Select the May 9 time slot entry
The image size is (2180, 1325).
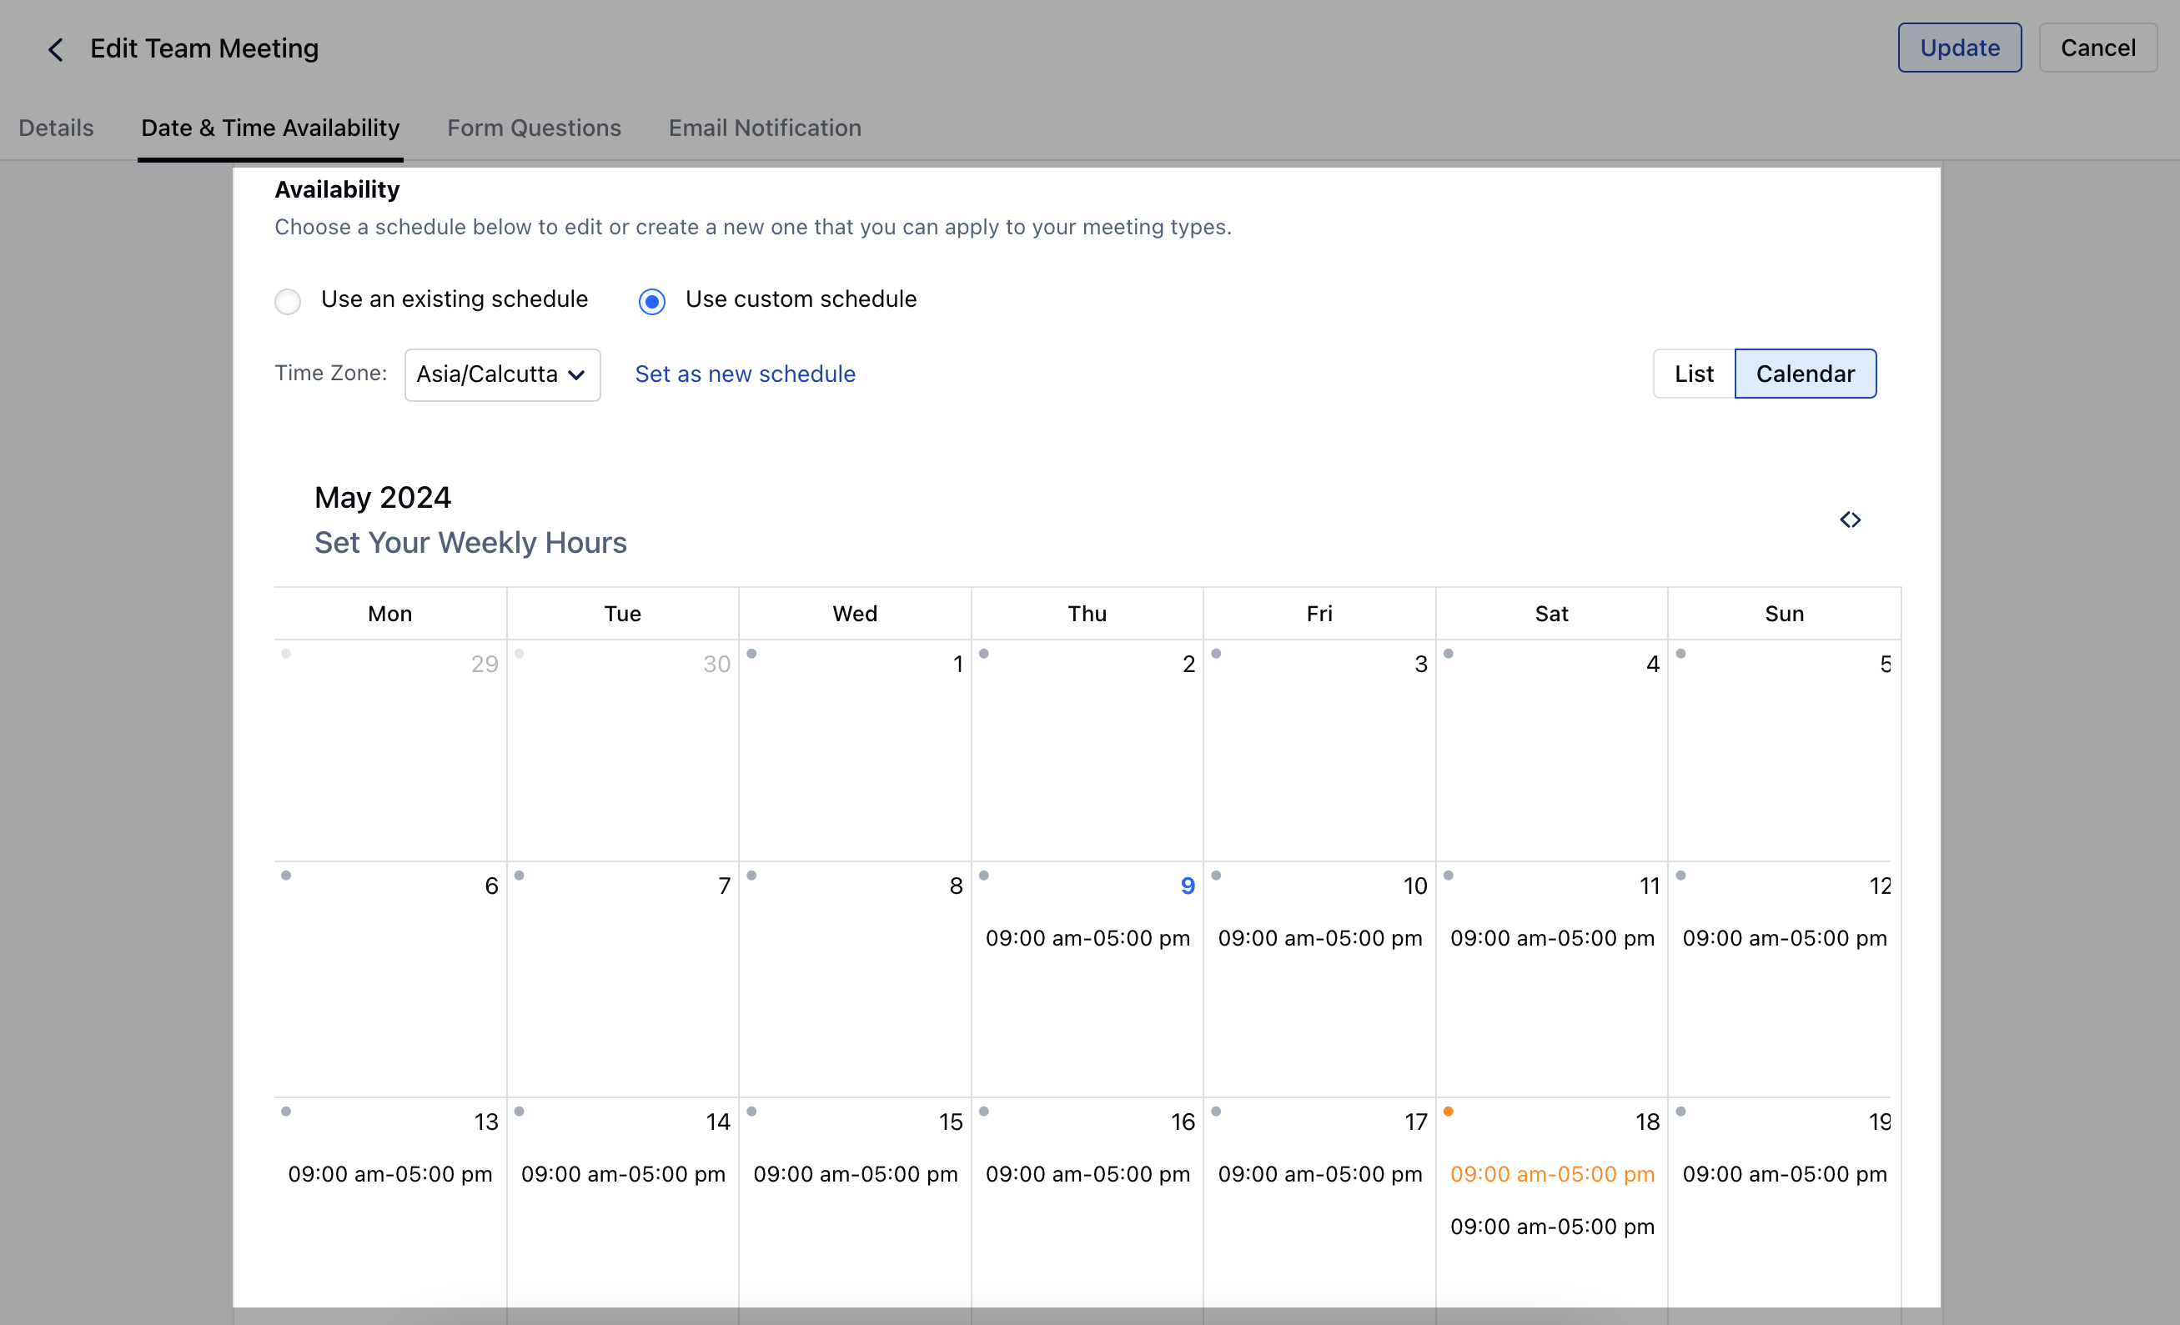1087,937
